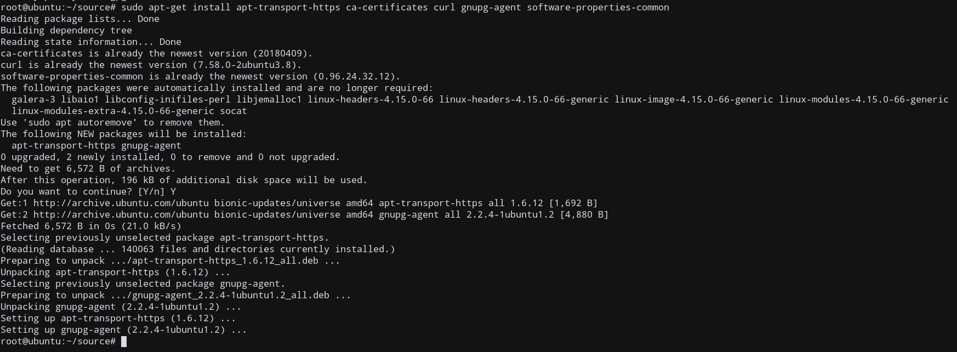Click the archive.ubuntu.com URL on Get:2 line
This screenshot has height=352, width=957.
click(121, 214)
